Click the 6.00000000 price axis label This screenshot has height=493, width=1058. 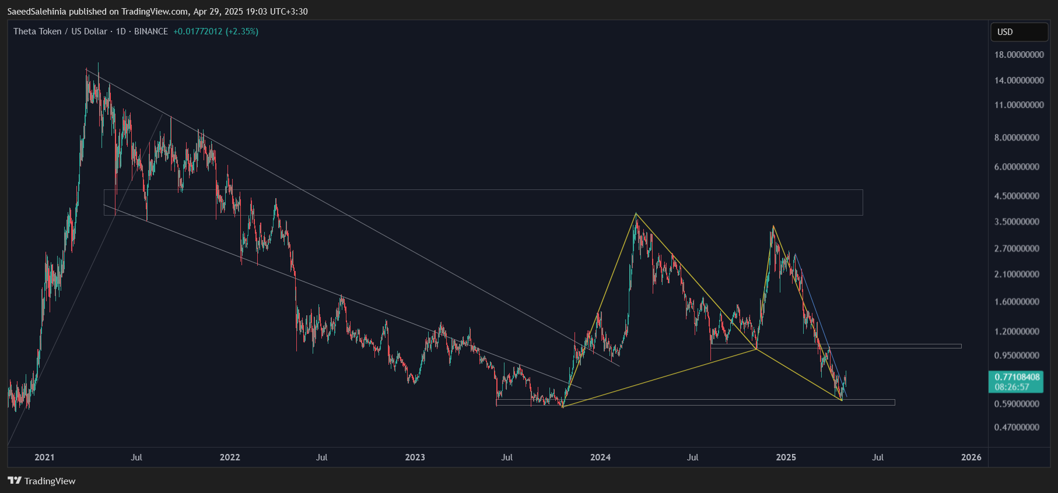[1017, 167]
